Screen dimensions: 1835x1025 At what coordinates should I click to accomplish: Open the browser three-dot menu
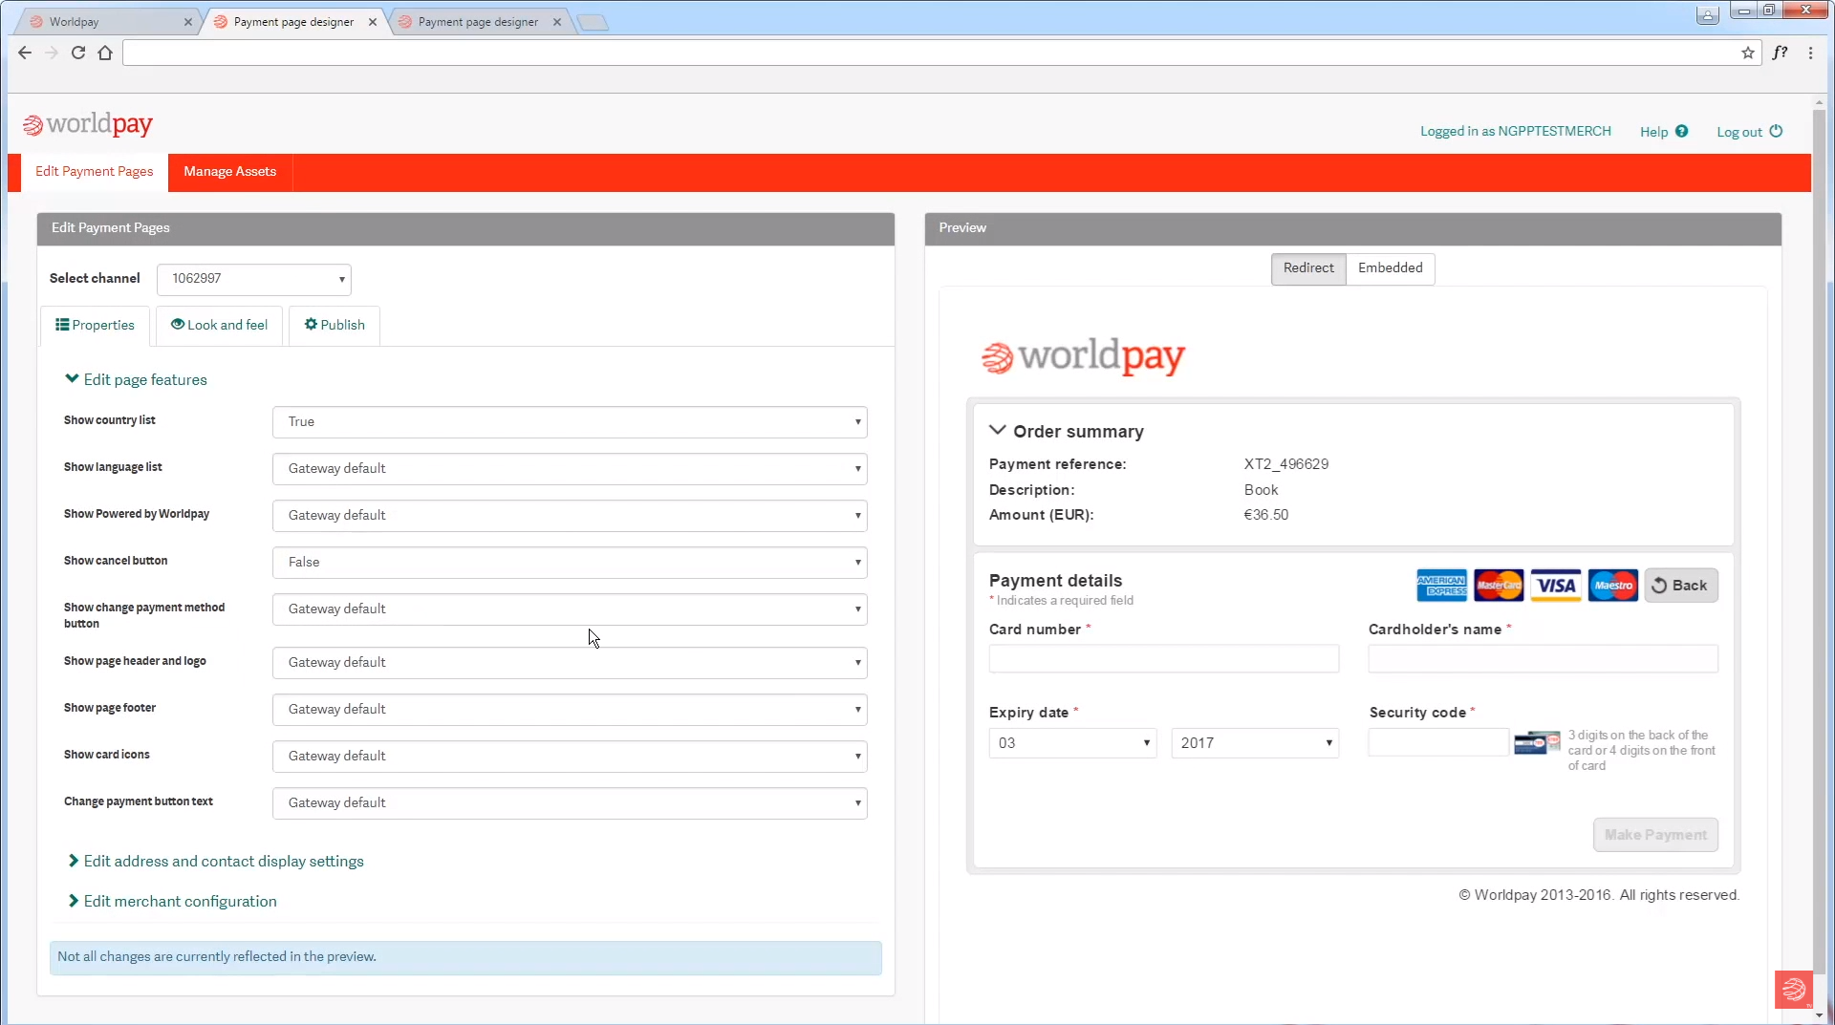point(1810,53)
